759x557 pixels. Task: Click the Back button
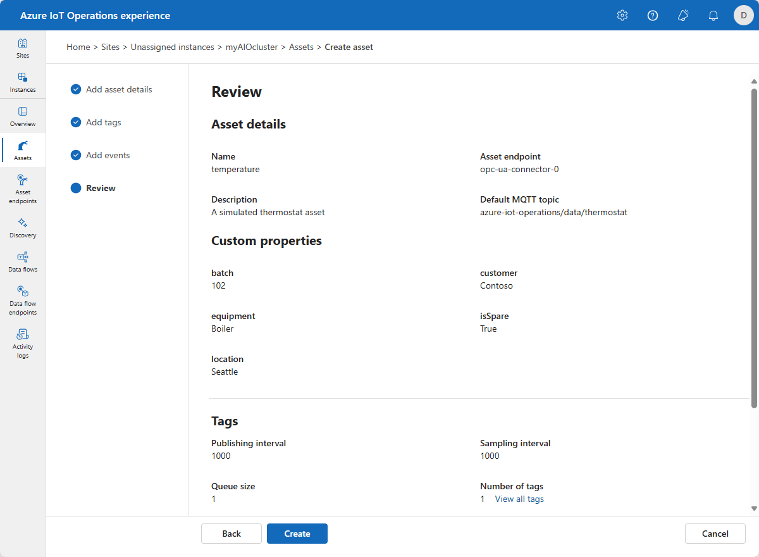(x=231, y=534)
